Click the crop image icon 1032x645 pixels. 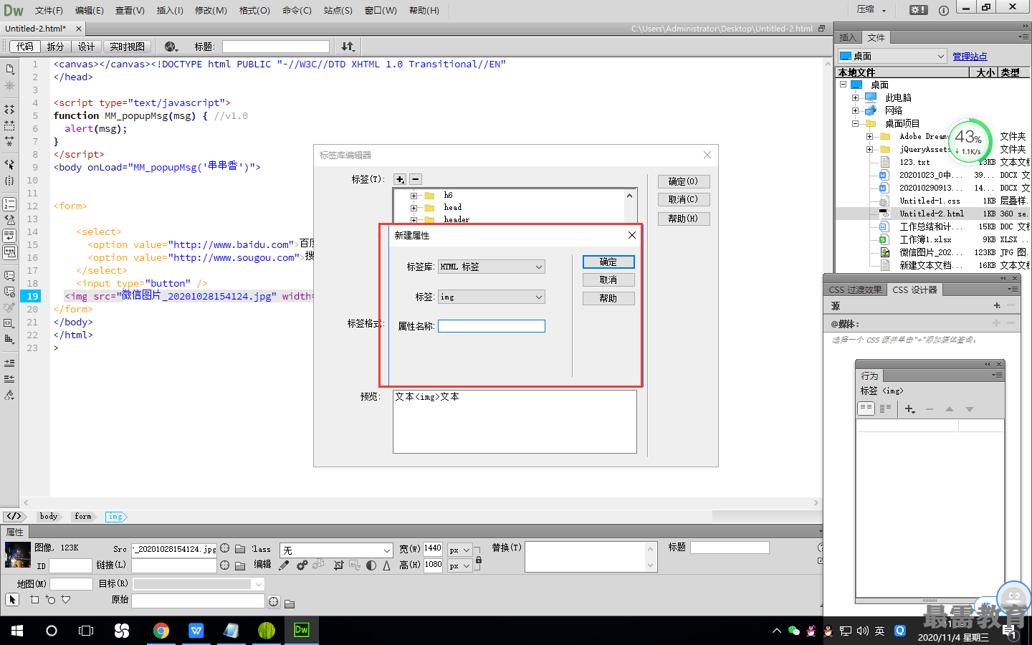[x=338, y=565]
